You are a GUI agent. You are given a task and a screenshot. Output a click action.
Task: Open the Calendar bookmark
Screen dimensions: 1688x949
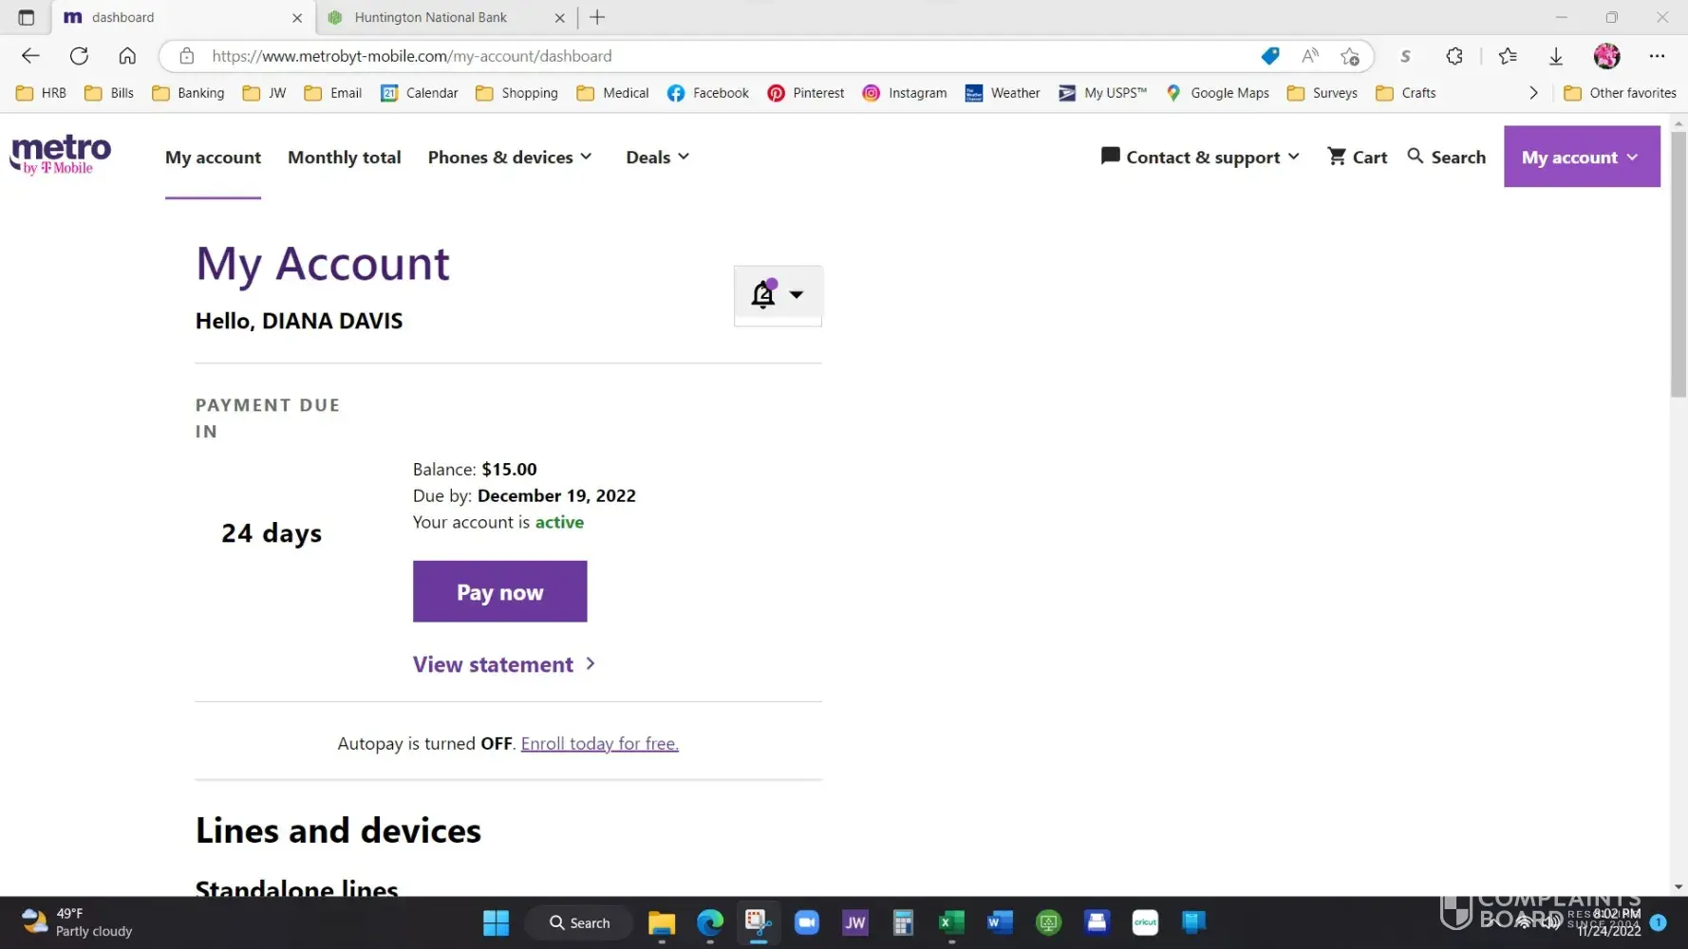(419, 93)
